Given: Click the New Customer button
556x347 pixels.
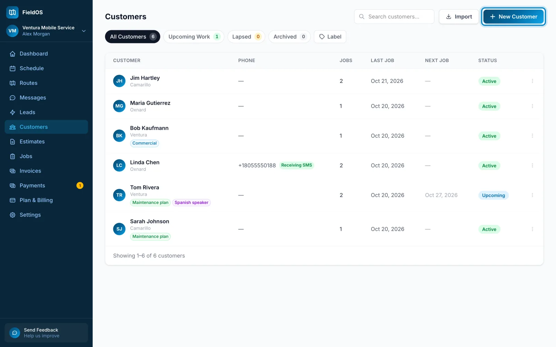Looking at the screenshot, I should (x=514, y=17).
